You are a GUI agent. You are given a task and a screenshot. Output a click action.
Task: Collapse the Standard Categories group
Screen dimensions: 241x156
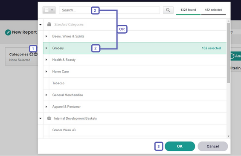click(41, 25)
